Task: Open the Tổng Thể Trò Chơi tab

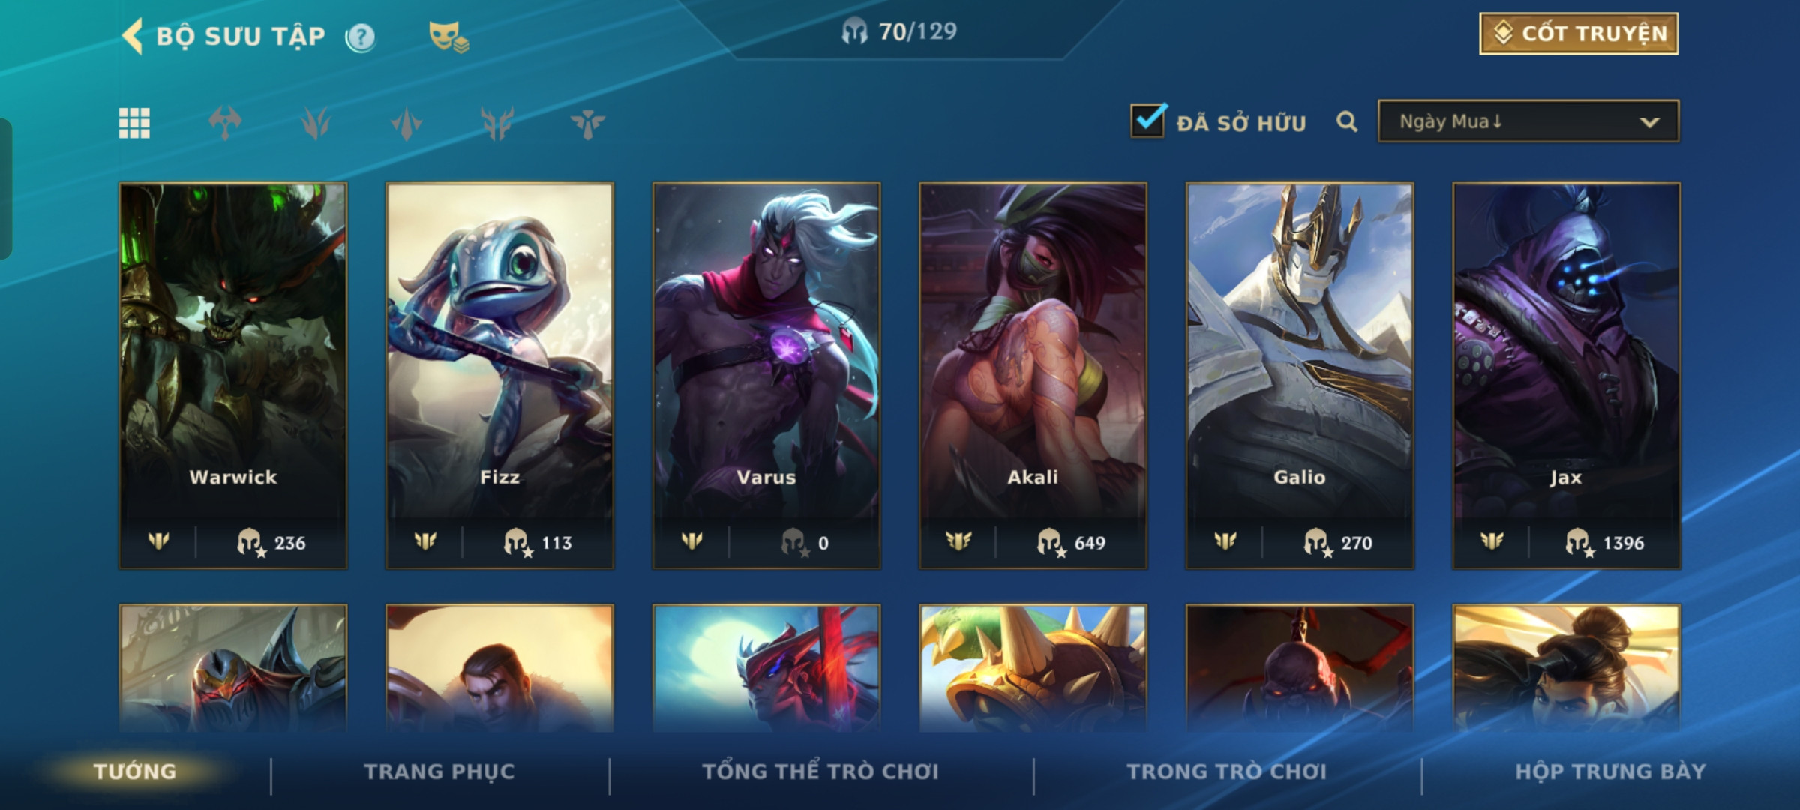Action: click(x=820, y=772)
